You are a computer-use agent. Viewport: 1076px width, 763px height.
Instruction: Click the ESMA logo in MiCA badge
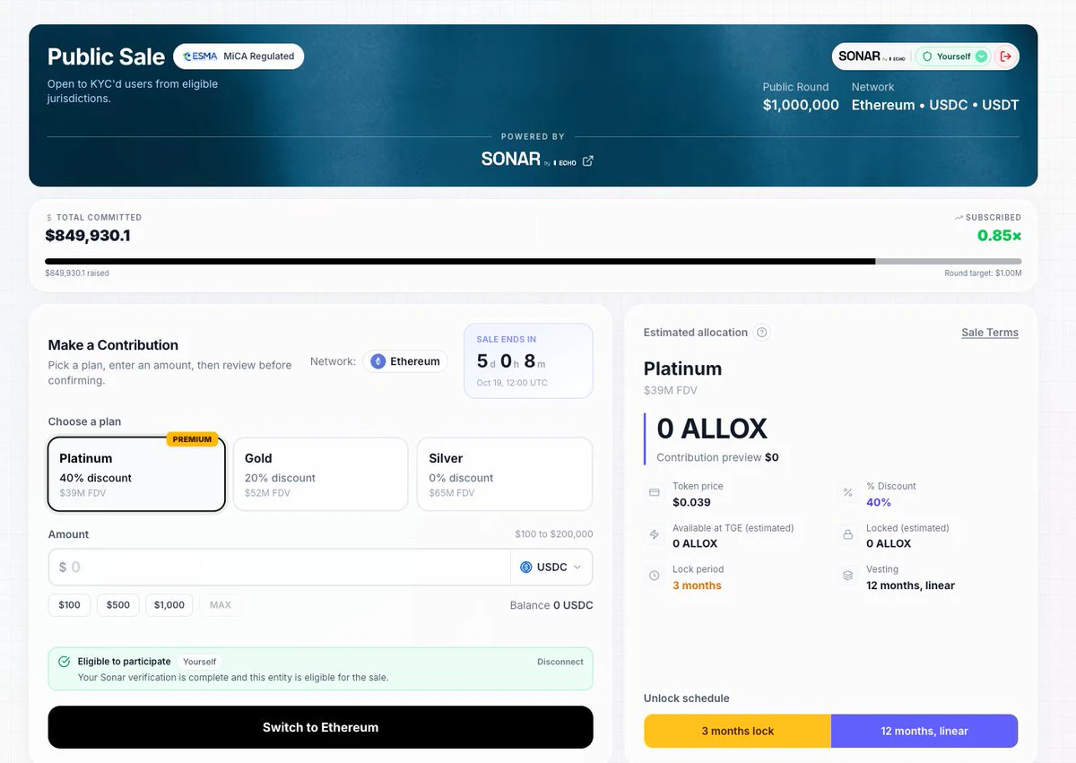tap(200, 56)
